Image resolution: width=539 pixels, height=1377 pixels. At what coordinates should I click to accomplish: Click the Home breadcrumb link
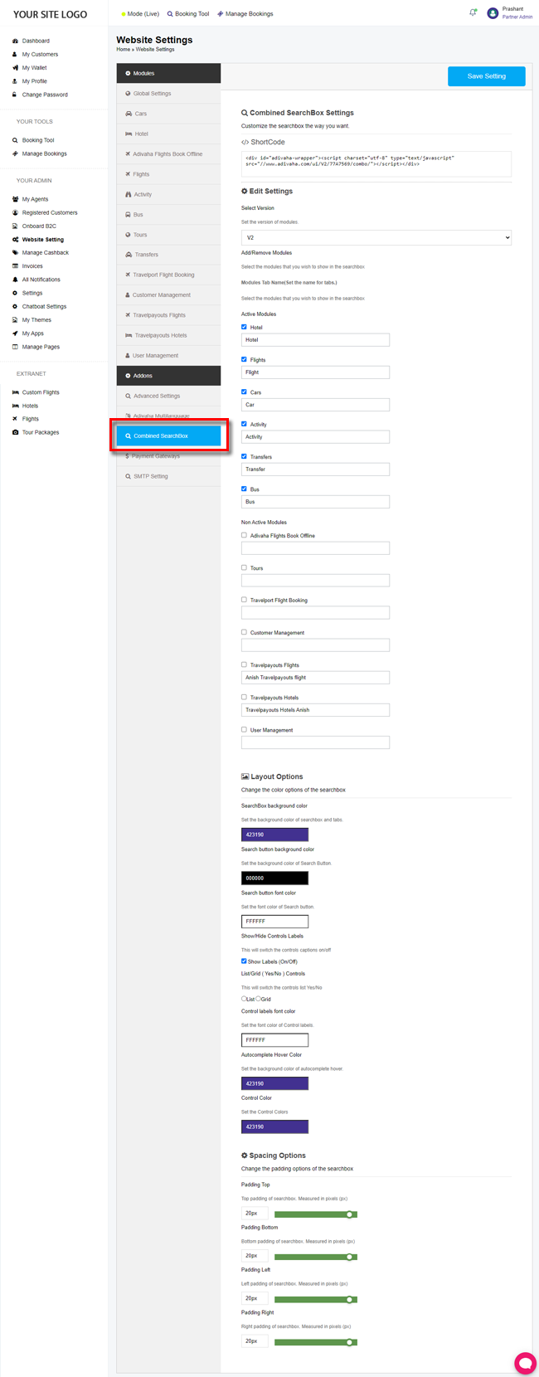[123, 50]
